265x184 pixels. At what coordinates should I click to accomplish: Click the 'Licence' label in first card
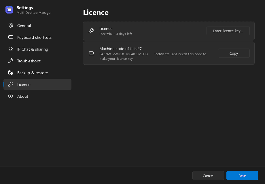[x=106, y=28]
